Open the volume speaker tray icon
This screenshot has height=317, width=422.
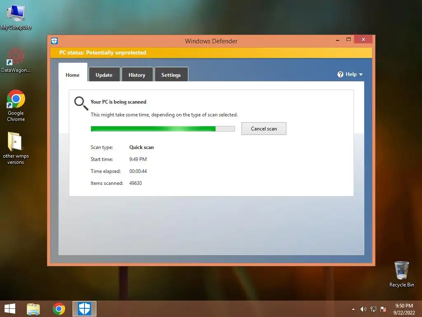coord(363,309)
